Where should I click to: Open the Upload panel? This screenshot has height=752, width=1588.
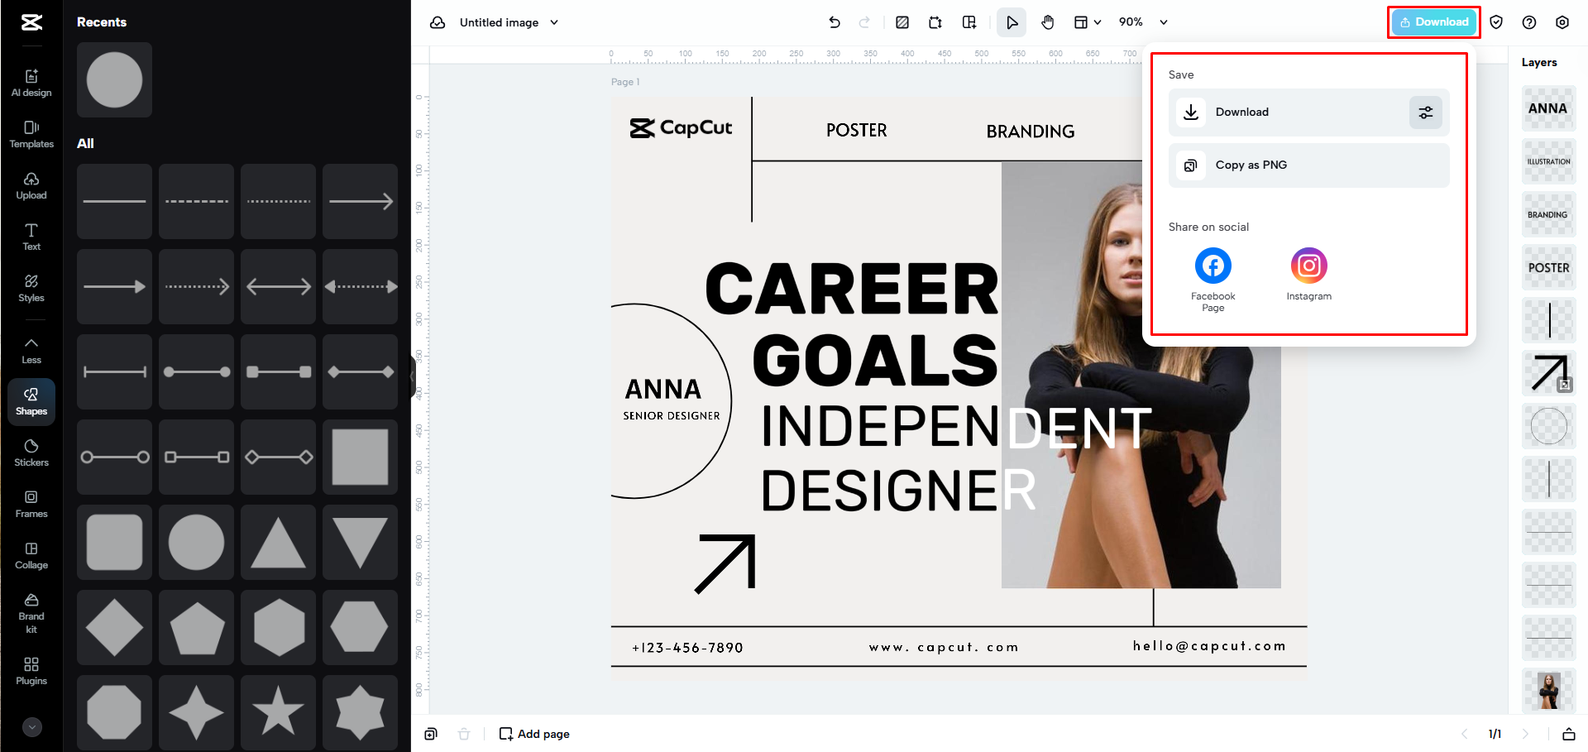(x=31, y=182)
